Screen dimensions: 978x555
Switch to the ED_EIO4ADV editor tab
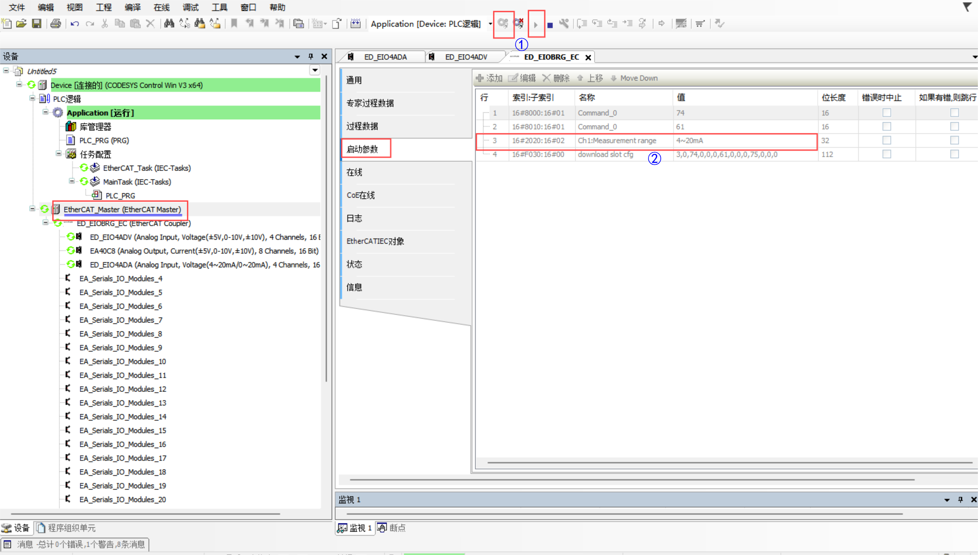466,57
